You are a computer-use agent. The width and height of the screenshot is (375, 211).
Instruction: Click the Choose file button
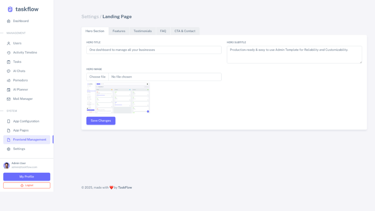coord(98,77)
